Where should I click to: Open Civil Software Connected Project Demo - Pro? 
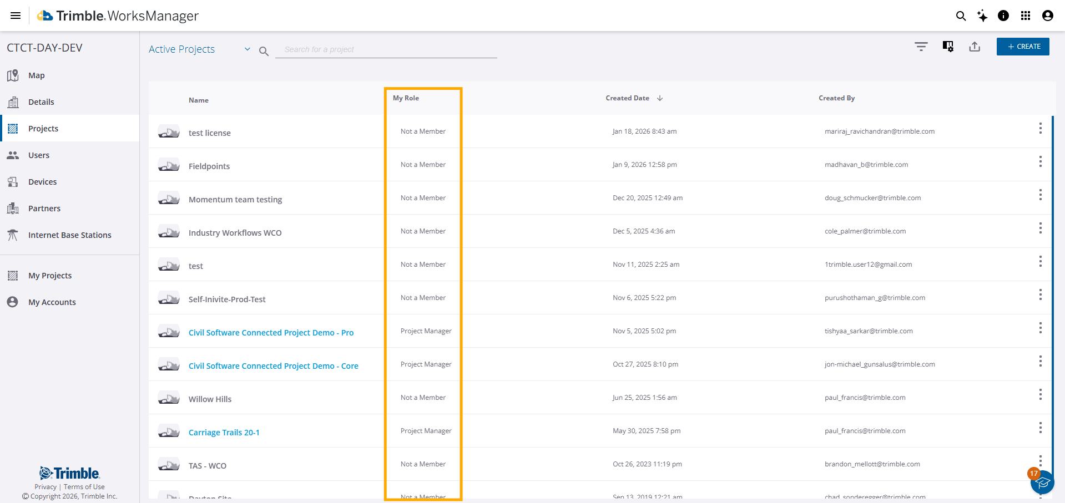click(x=271, y=333)
